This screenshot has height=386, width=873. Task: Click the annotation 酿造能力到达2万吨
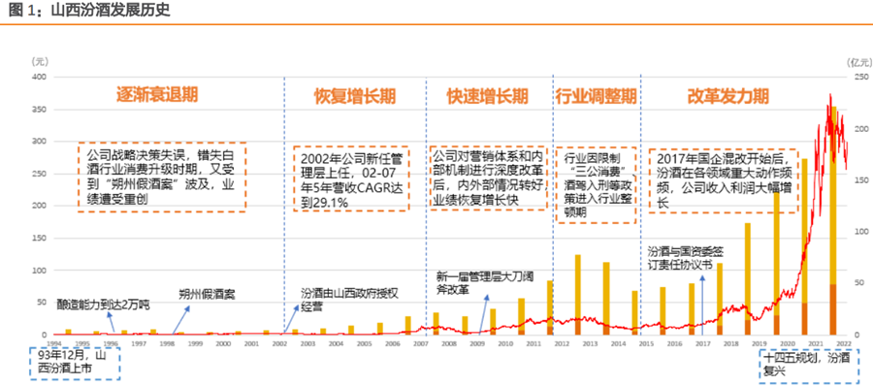point(104,306)
